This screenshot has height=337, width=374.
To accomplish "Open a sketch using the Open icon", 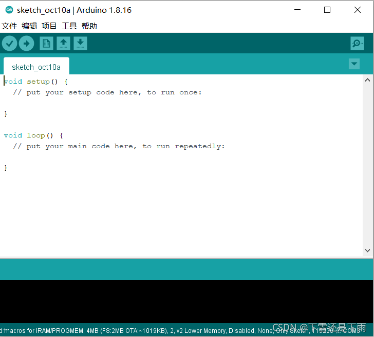I will (64, 44).
